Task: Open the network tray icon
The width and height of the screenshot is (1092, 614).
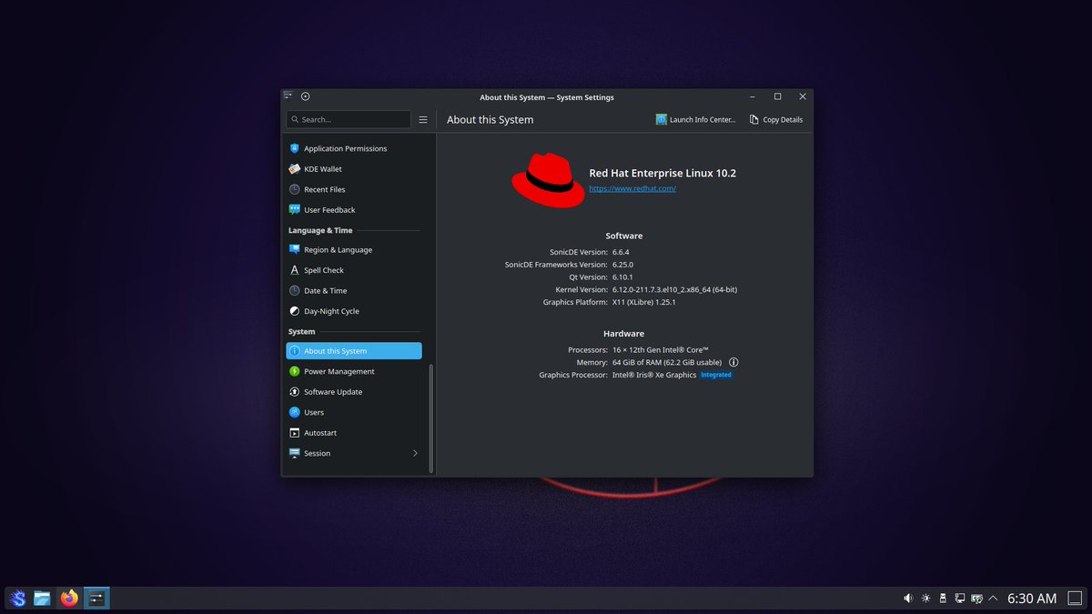Action: tap(960, 599)
